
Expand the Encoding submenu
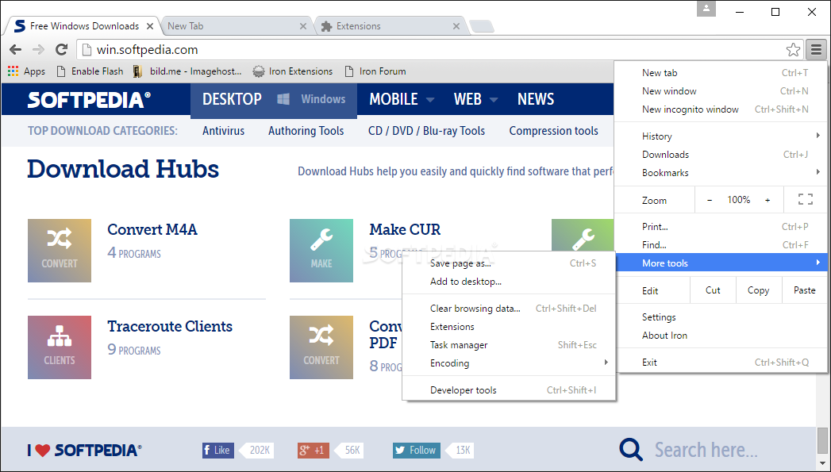click(x=509, y=363)
